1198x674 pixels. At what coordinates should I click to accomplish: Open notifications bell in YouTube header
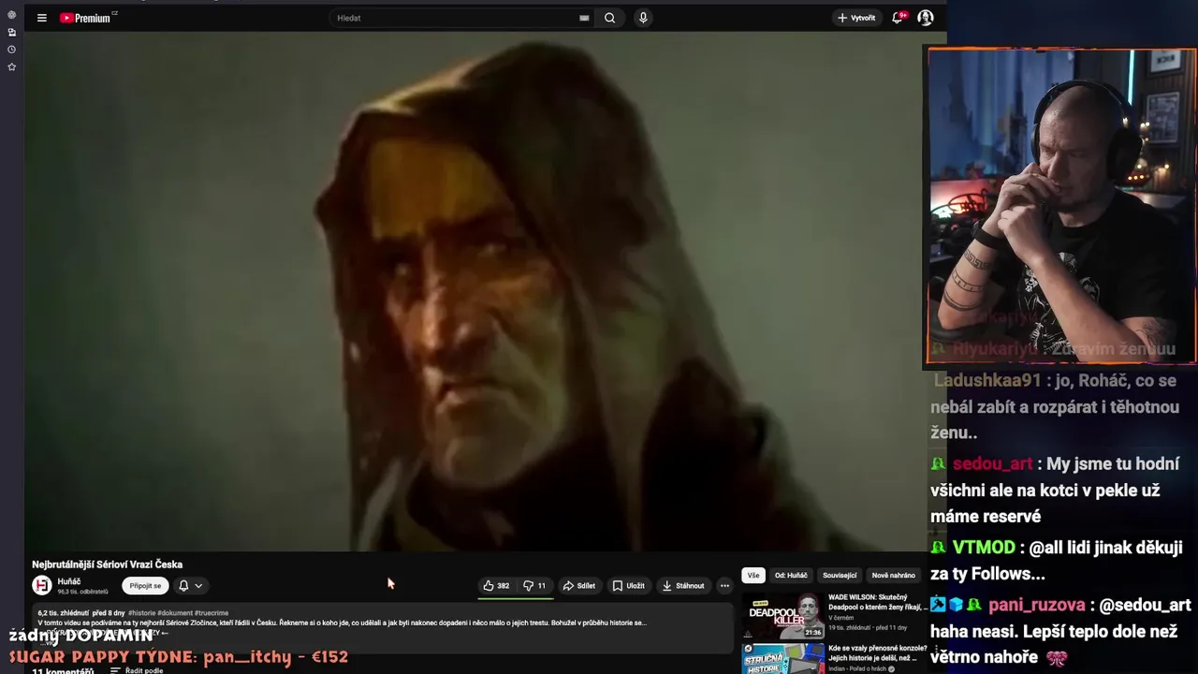pos(898,18)
